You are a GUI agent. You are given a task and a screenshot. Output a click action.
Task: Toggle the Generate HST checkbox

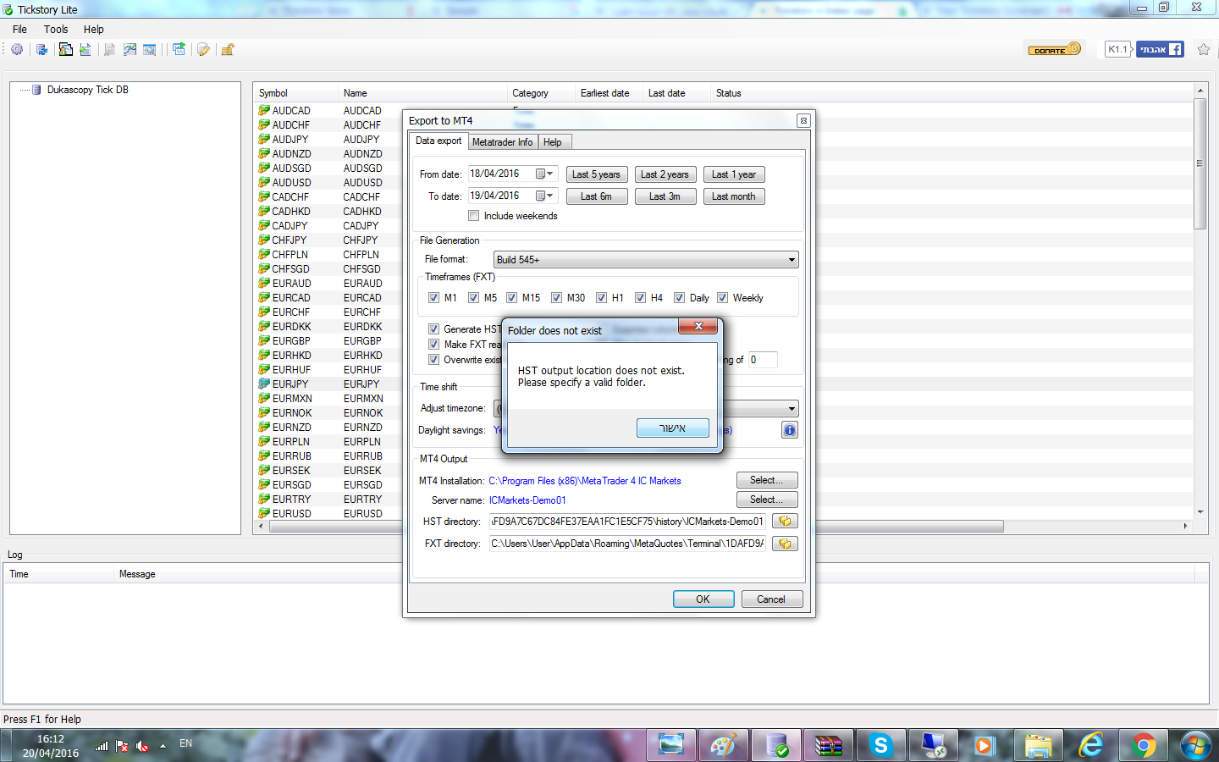coord(433,329)
